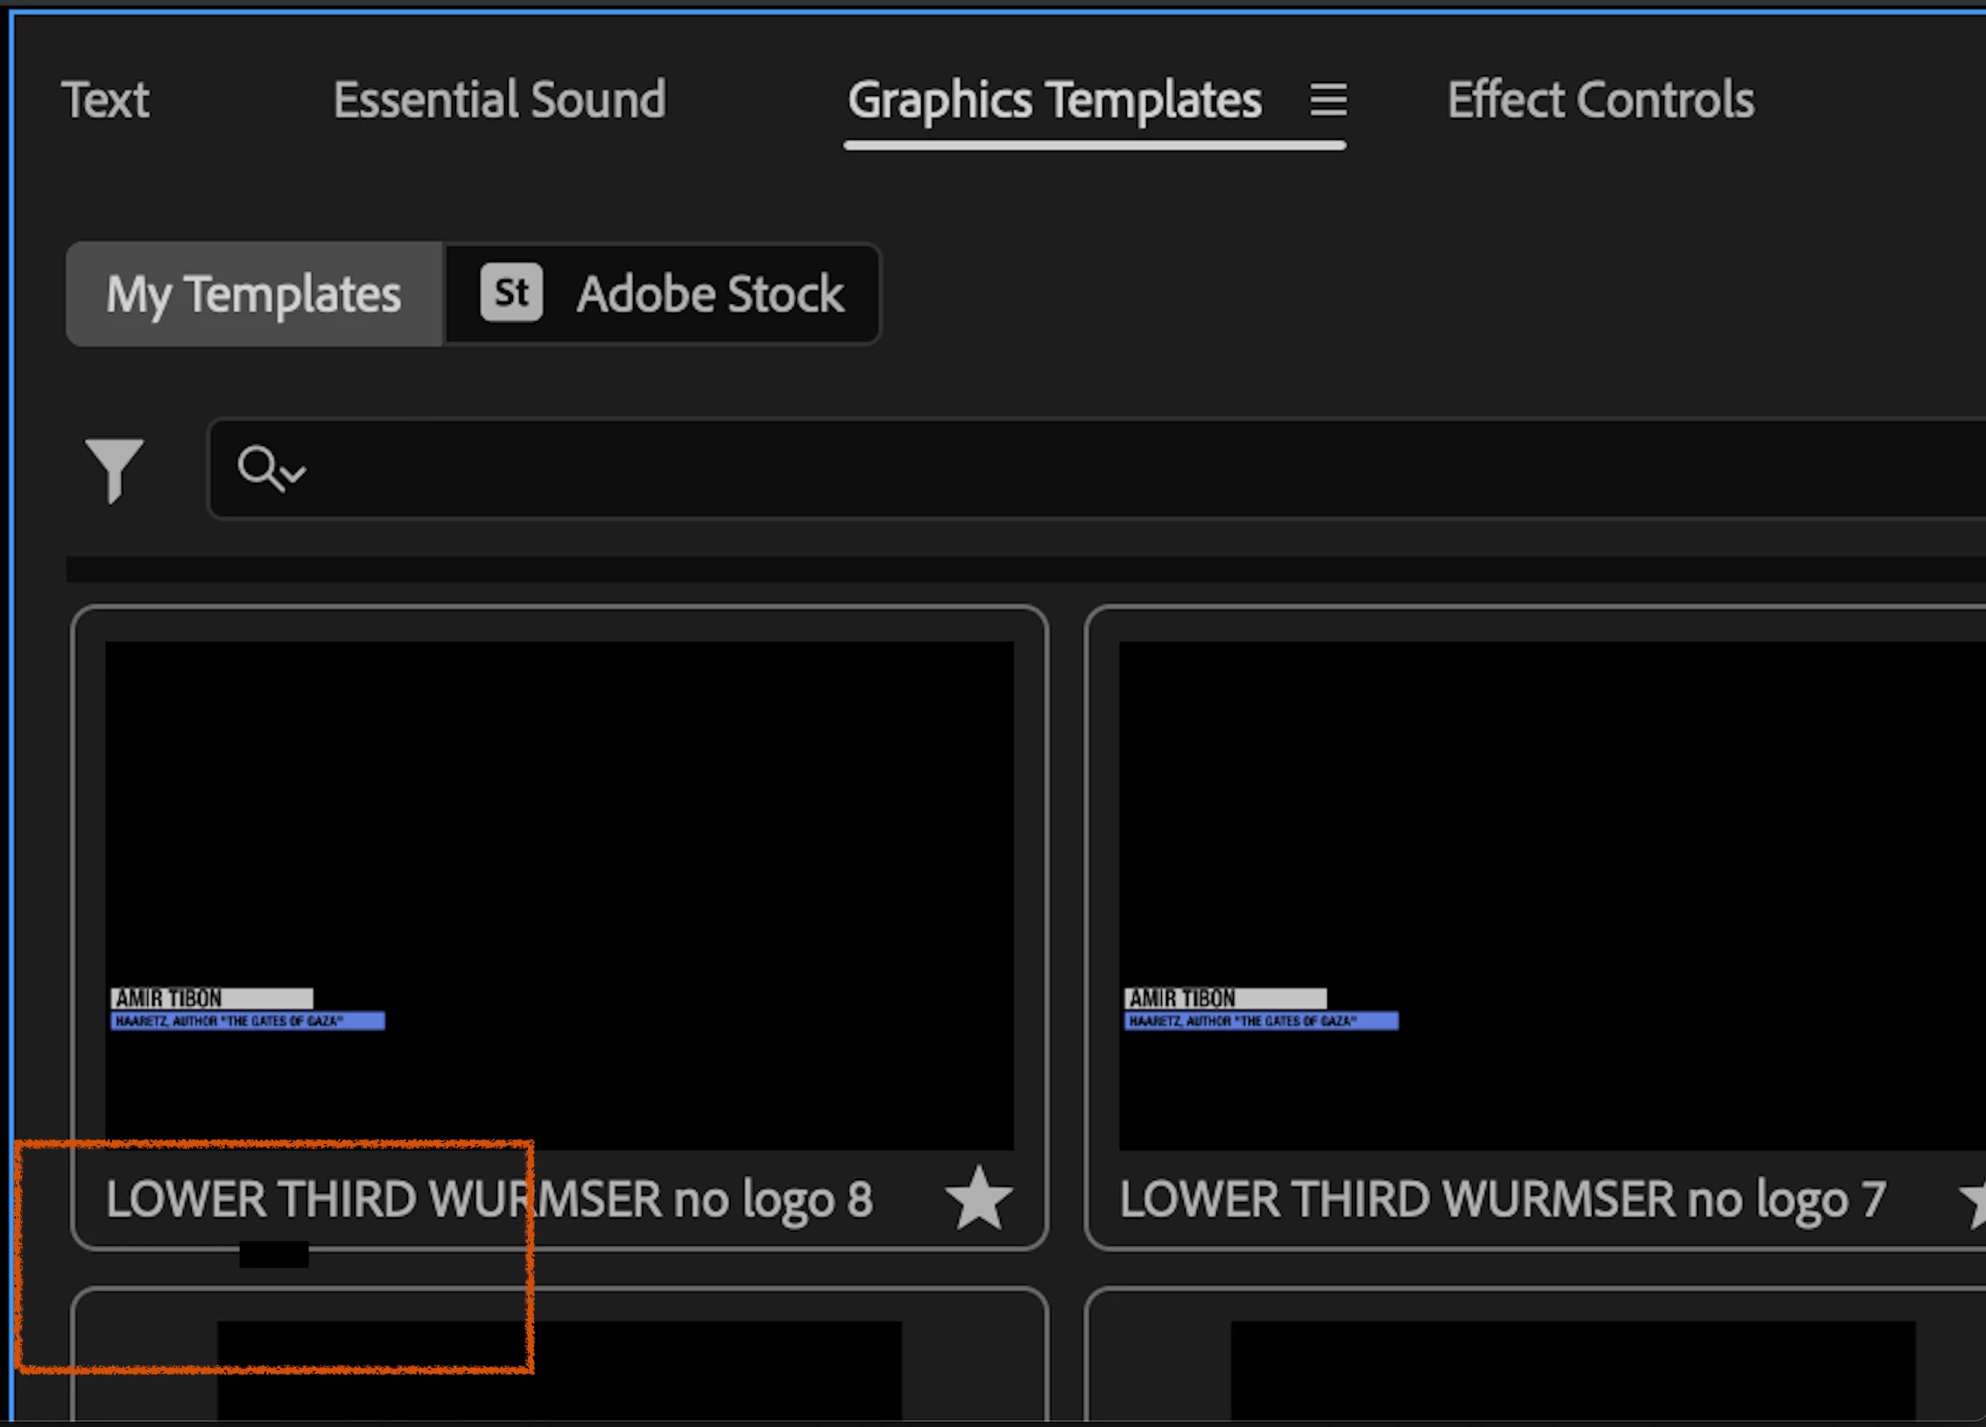Switch to the Text tab
The height and width of the screenshot is (1427, 1986).
[105, 100]
